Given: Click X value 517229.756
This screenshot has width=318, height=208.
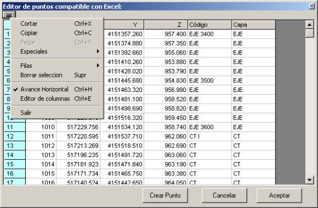Looking at the screenshot, I should (x=79, y=127).
